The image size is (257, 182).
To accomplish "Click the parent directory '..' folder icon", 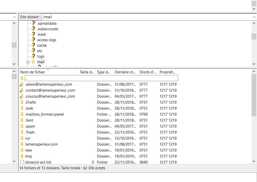I will [22, 78].
